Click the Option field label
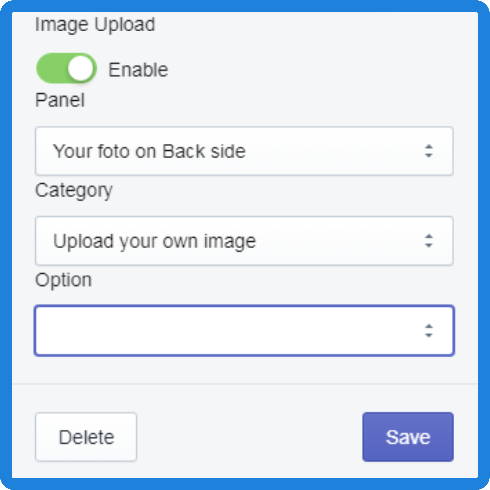 tap(63, 280)
